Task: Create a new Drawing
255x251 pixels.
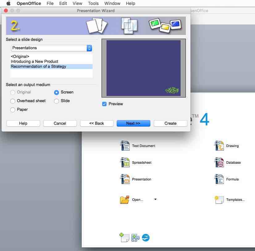Action: click(x=219, y=145)
